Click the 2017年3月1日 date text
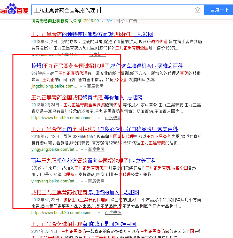Image resolution: width=233 pixels, height=238 pixels. 44,232
